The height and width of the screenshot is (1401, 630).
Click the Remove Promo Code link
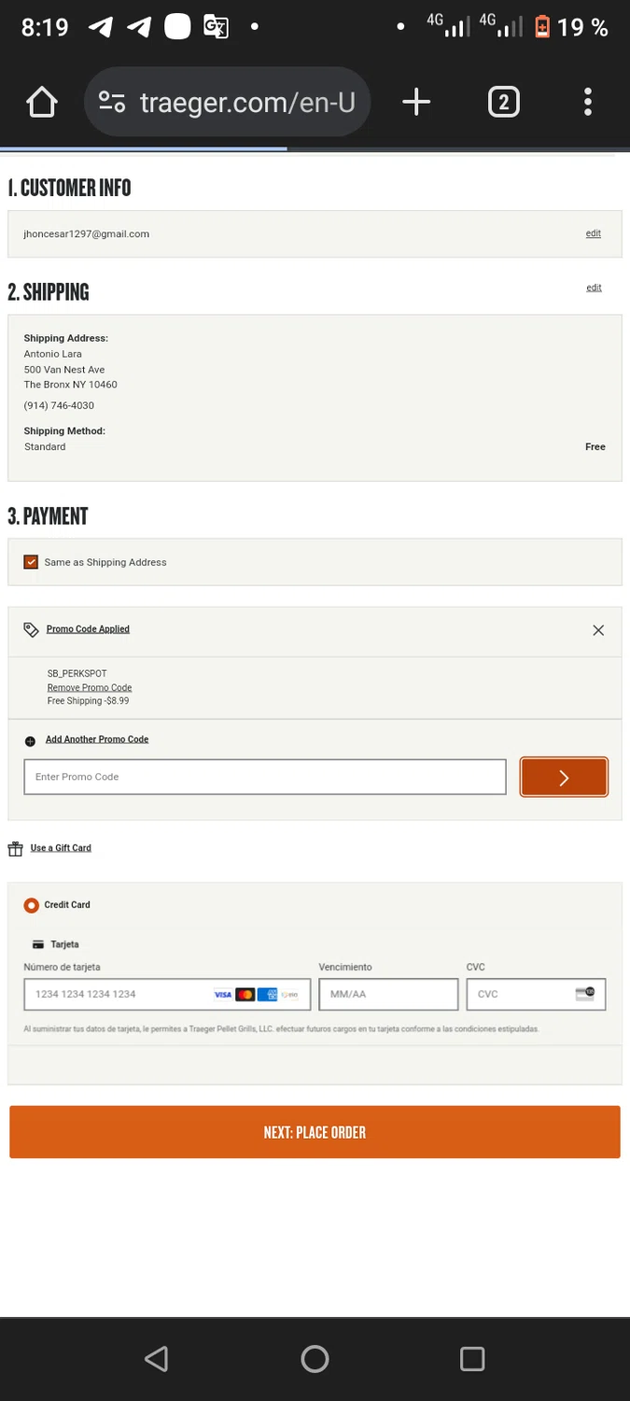point(90,687)
